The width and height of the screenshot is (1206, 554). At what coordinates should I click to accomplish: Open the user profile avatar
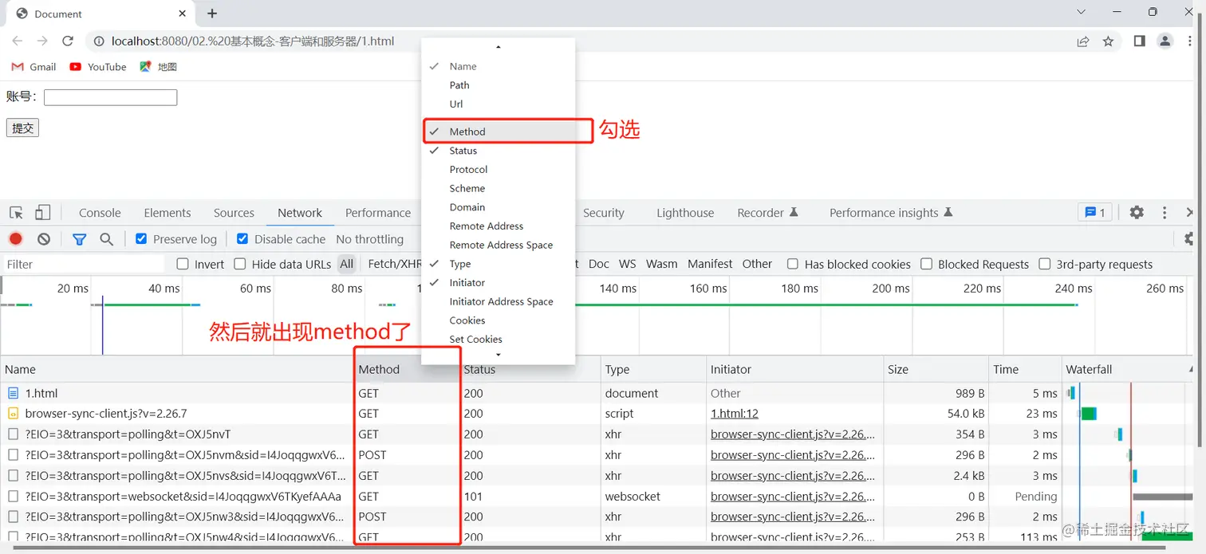[x=1165, y=41]
